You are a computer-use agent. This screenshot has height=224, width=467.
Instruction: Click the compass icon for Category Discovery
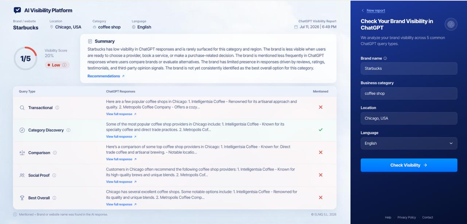click(x=22, y=130)
